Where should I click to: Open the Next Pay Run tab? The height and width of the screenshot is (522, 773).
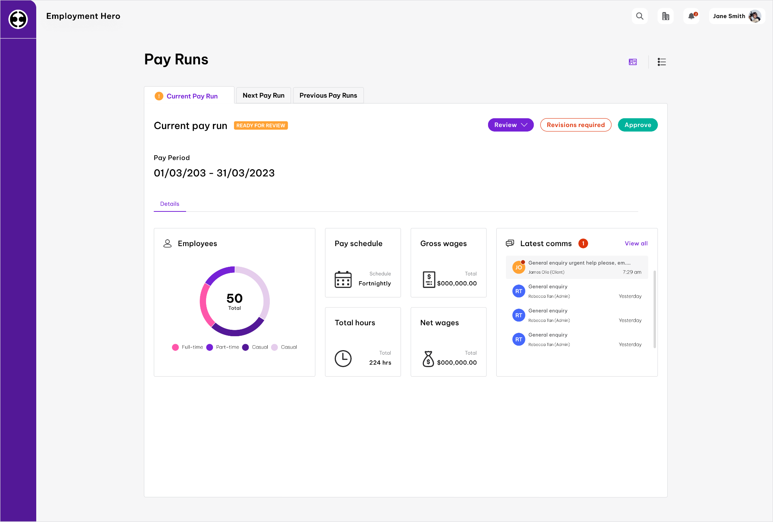[263, 95]
